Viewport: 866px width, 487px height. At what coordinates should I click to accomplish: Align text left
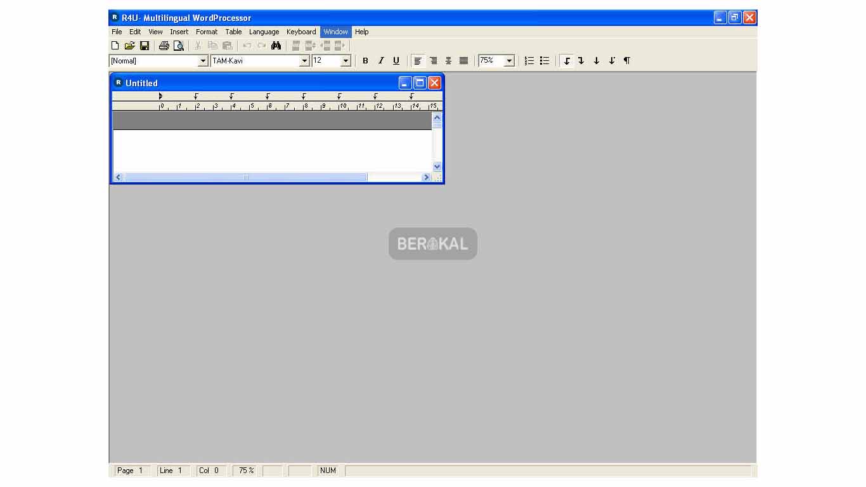(418, 61)
